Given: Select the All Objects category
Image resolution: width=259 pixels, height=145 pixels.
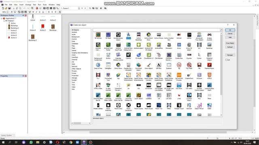Looking at the screenshot, I should point(75,30).
